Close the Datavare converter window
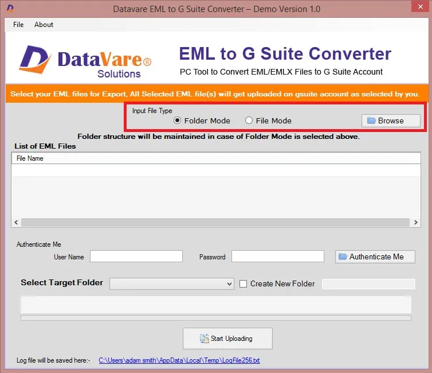432x373 pixels. 420,6
